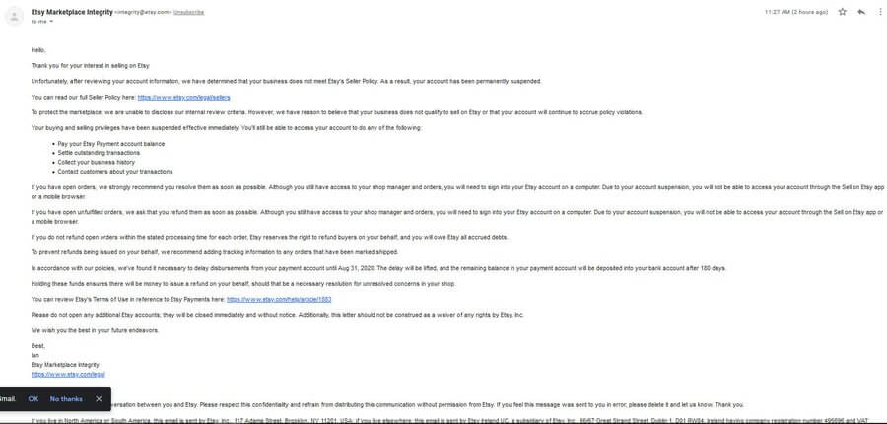Click 'Pay your Etsy Payment account balance' bullet

[x=110, y=144]
